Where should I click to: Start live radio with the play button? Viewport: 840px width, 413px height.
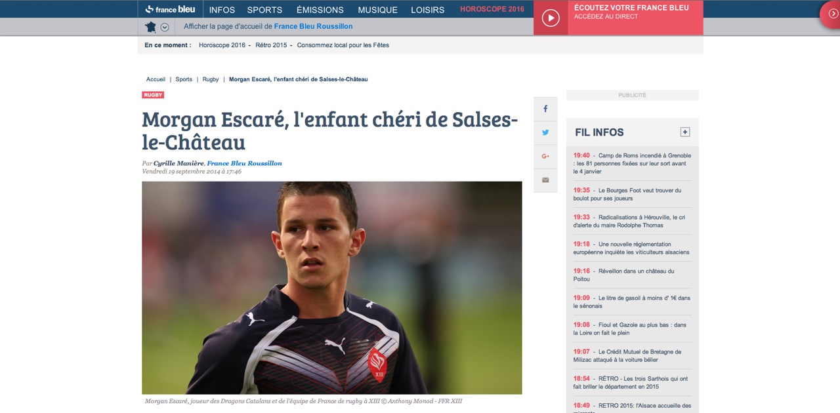(x=551, y=18)
